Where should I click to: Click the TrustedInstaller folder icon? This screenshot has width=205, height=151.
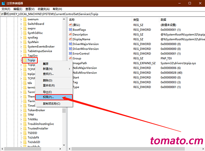pyautogui.click(x=25, y=128)
